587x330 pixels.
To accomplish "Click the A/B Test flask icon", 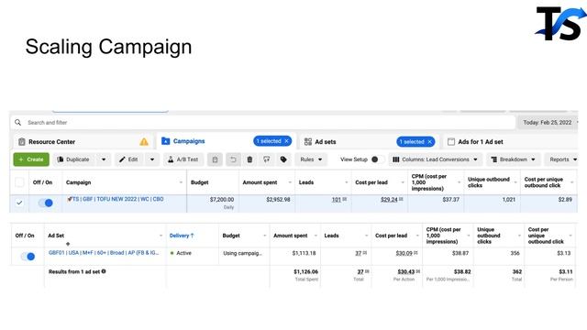I will pos(171,159).
